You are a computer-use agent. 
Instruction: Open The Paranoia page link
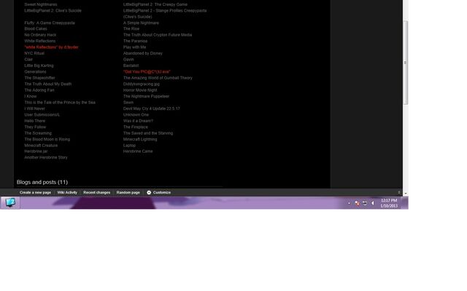coord(135,41)
